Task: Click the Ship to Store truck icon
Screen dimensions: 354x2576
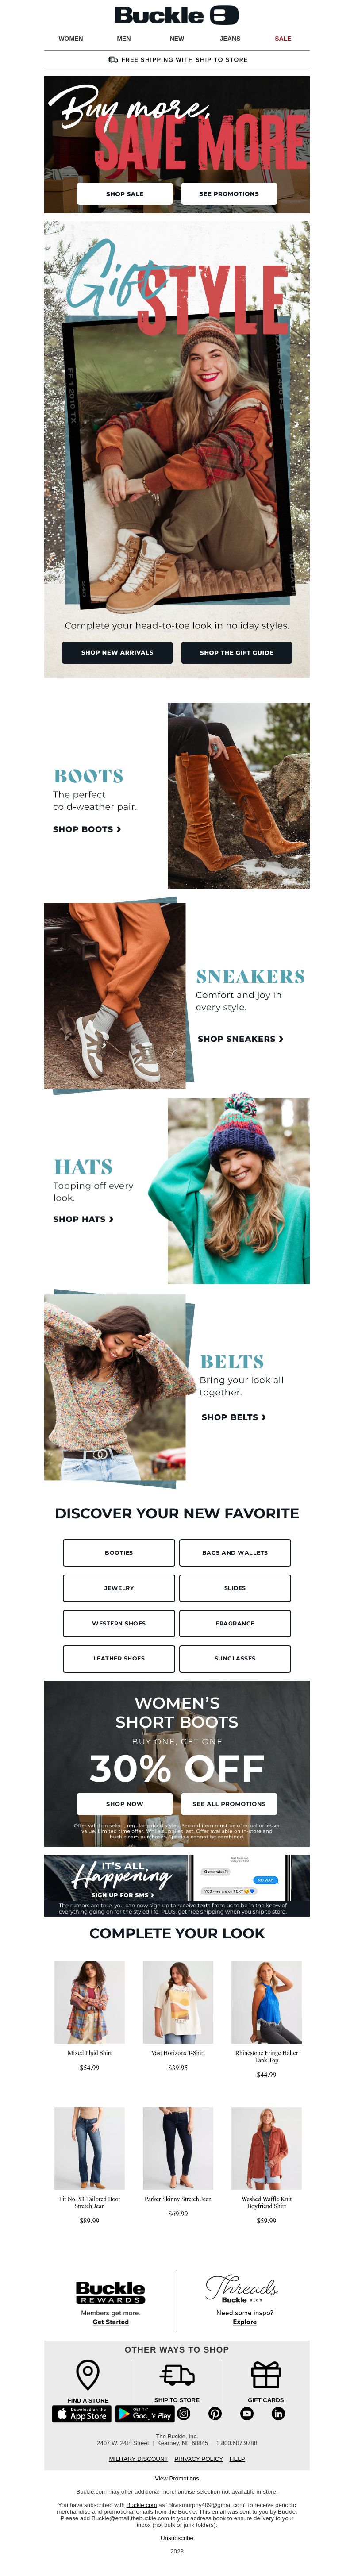Action: [x=177, y=2374]
